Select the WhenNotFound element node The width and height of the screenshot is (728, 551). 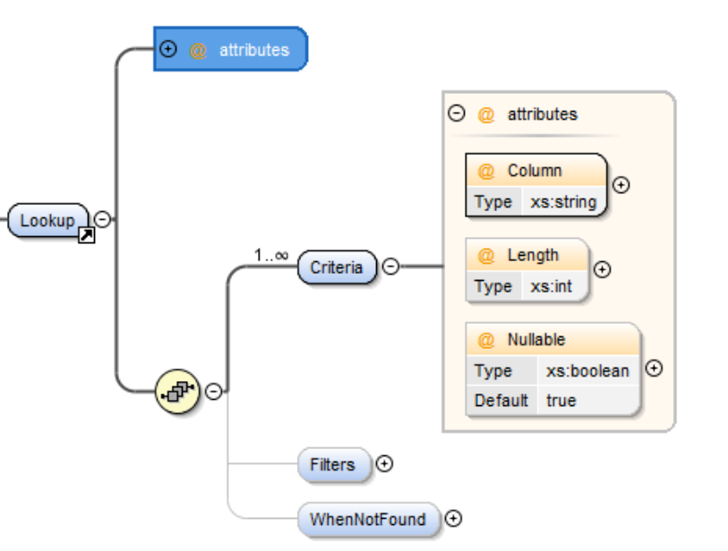point(368,519)
